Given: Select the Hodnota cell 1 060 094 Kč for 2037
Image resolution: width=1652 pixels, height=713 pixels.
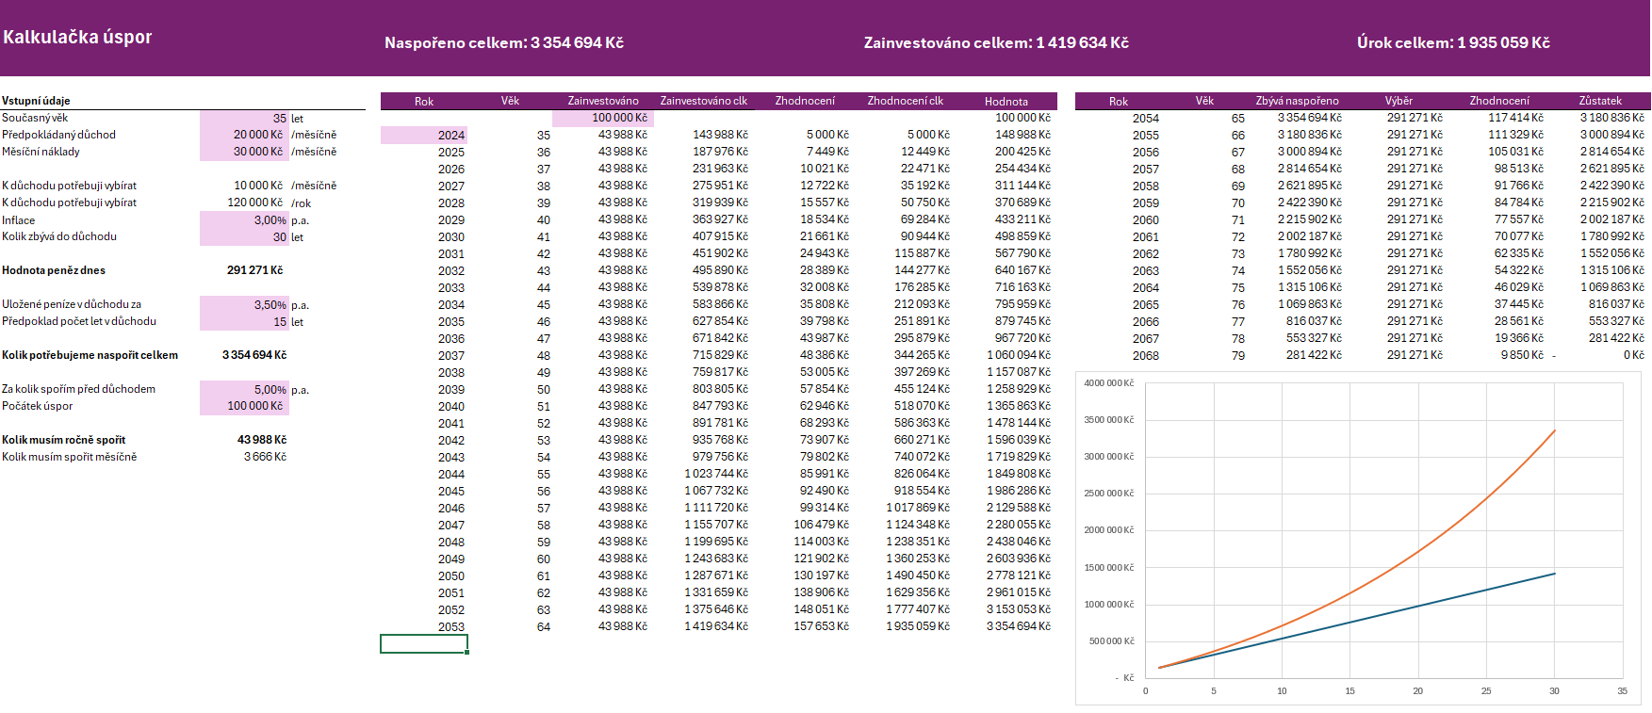Looking at the screenshot, I should [1019, 355].
